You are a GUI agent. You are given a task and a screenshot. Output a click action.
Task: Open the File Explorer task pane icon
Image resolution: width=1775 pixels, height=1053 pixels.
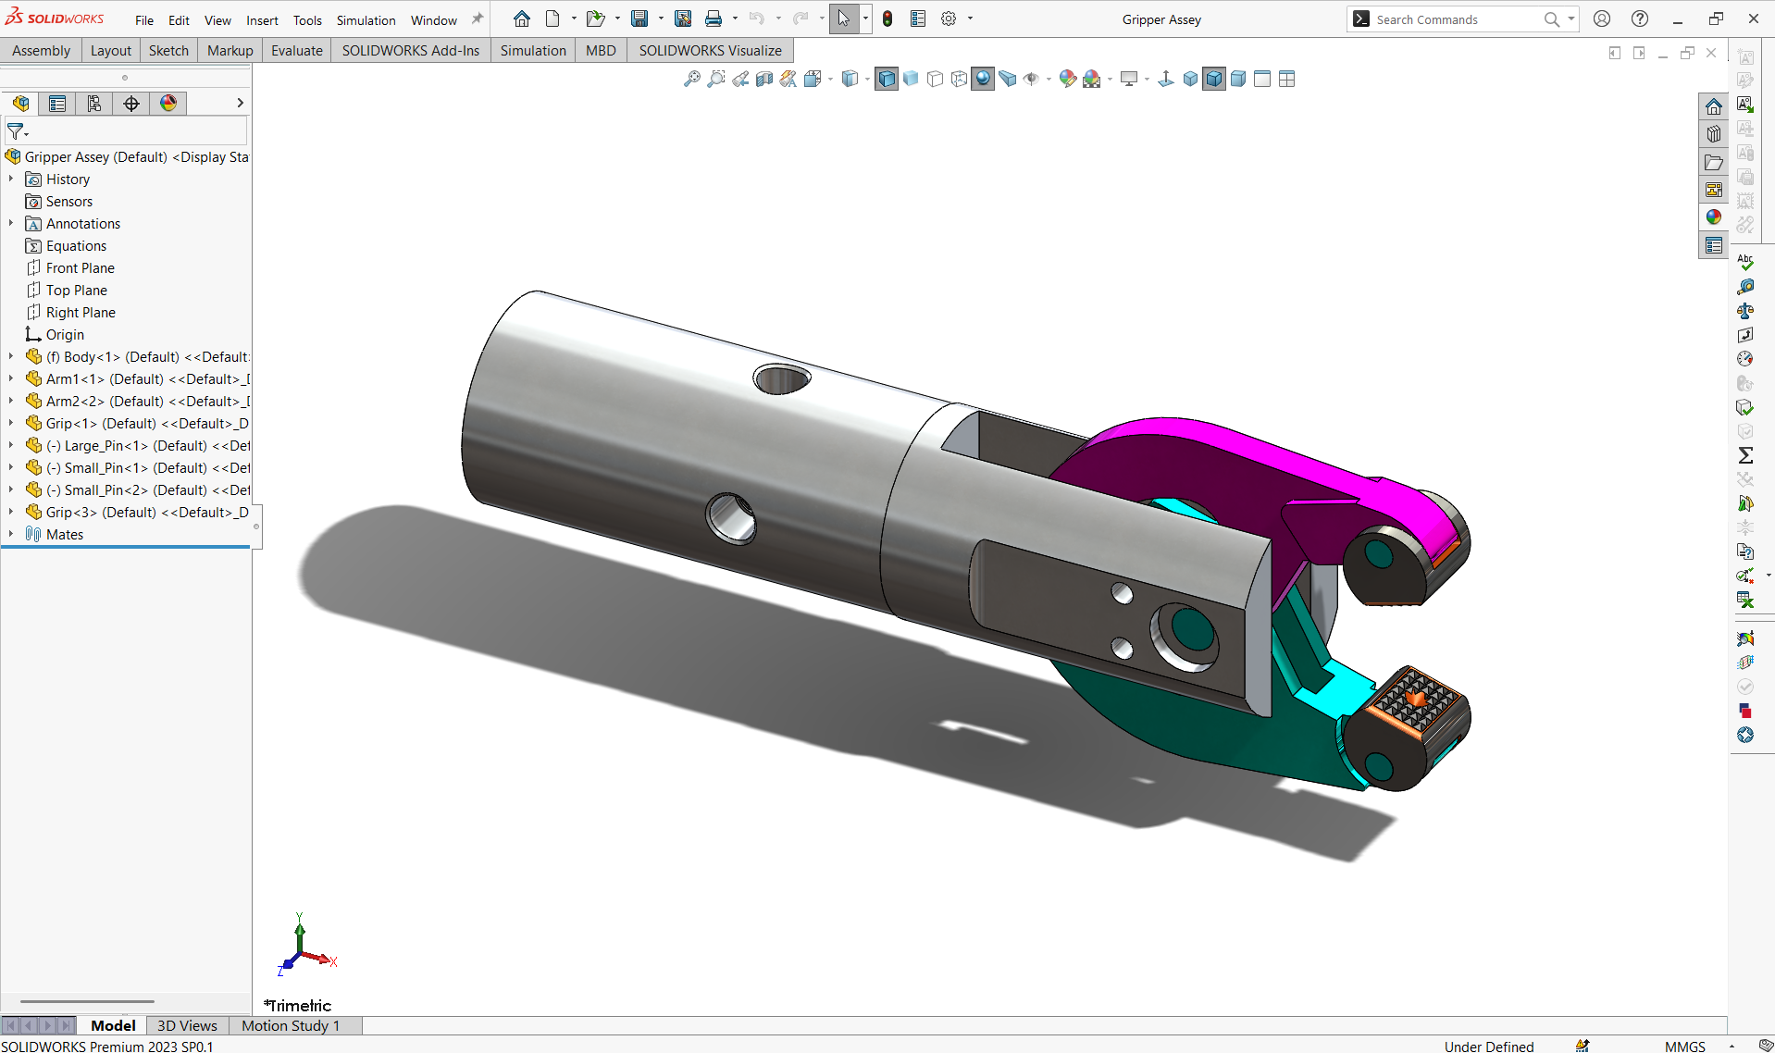pos(1714,162)
